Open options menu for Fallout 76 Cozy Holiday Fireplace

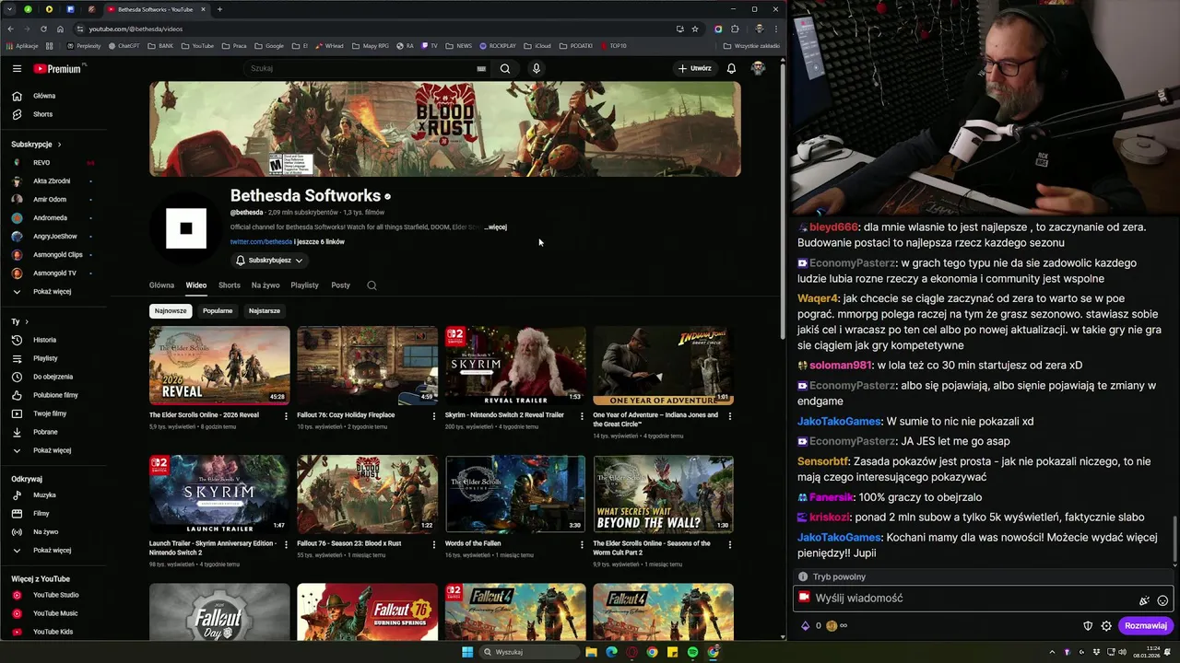tap(434, 415)
